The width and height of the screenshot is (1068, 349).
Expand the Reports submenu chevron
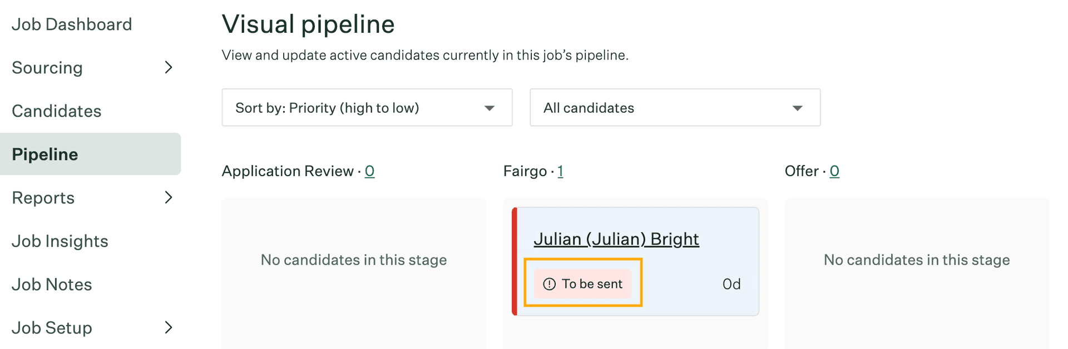(x=169, y=197)
